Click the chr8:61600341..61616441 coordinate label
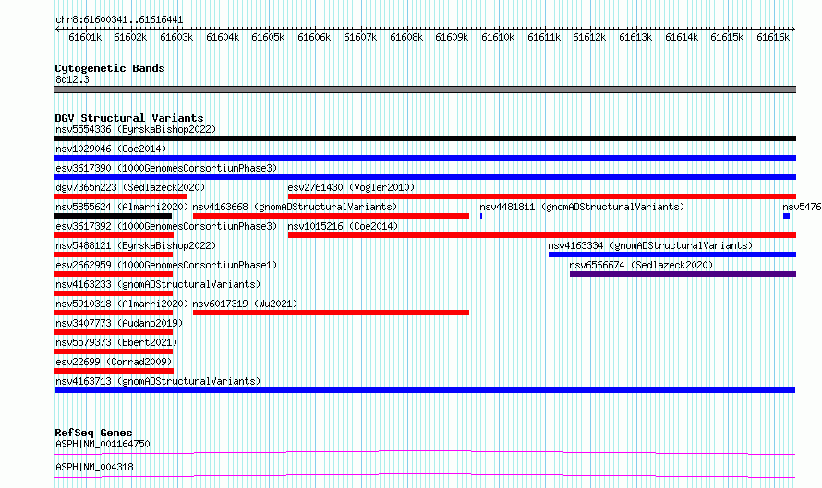 click(119, 20)
